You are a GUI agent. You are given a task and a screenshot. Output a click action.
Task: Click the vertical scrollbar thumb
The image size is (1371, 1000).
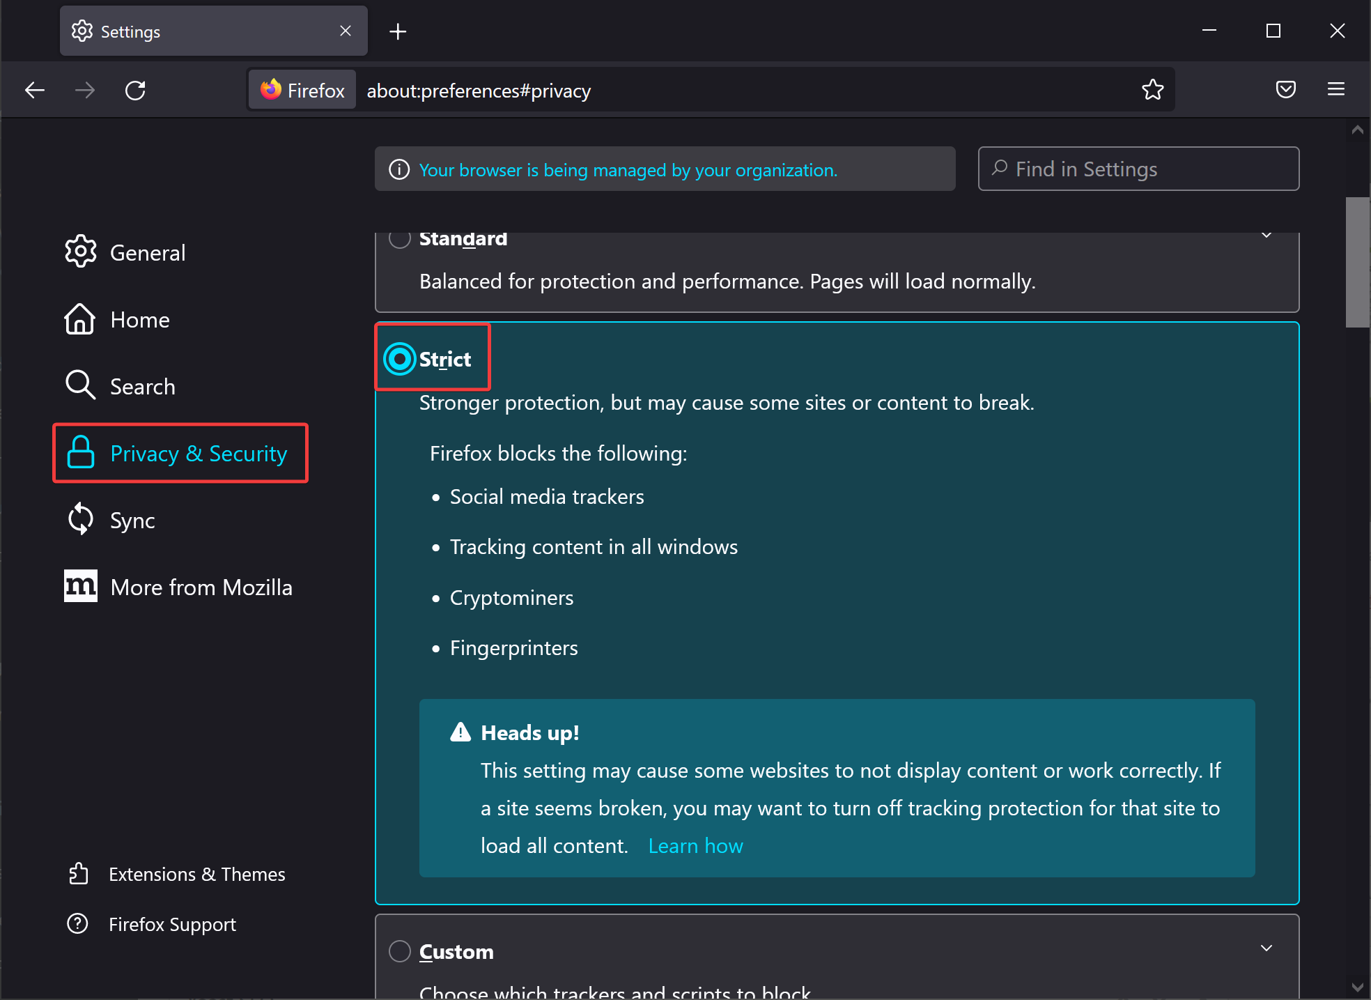[x=1357, y=262]
